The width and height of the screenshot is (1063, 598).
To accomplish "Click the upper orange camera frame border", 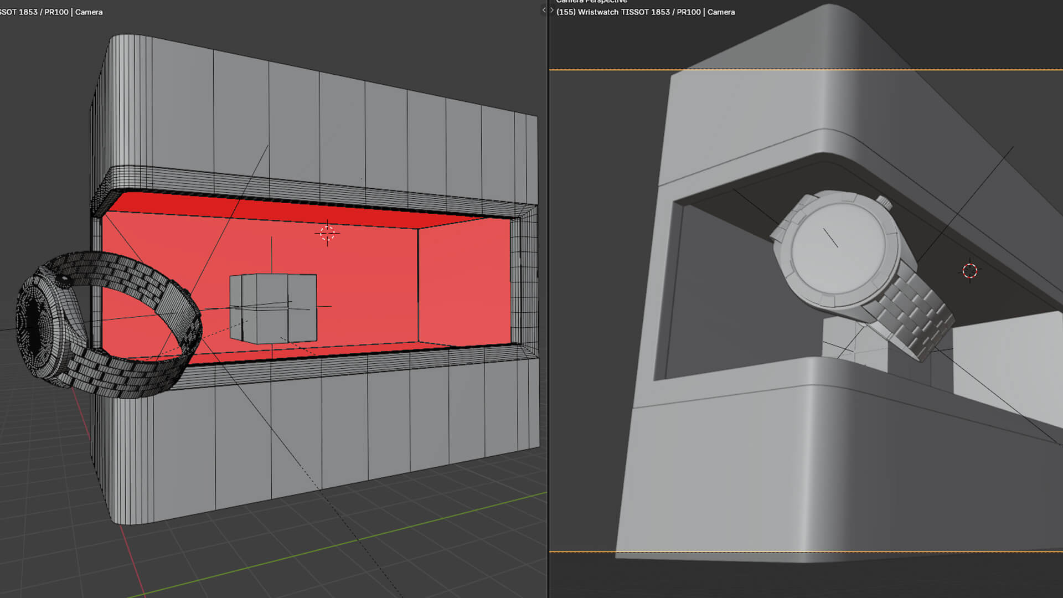I will (609, 70).
